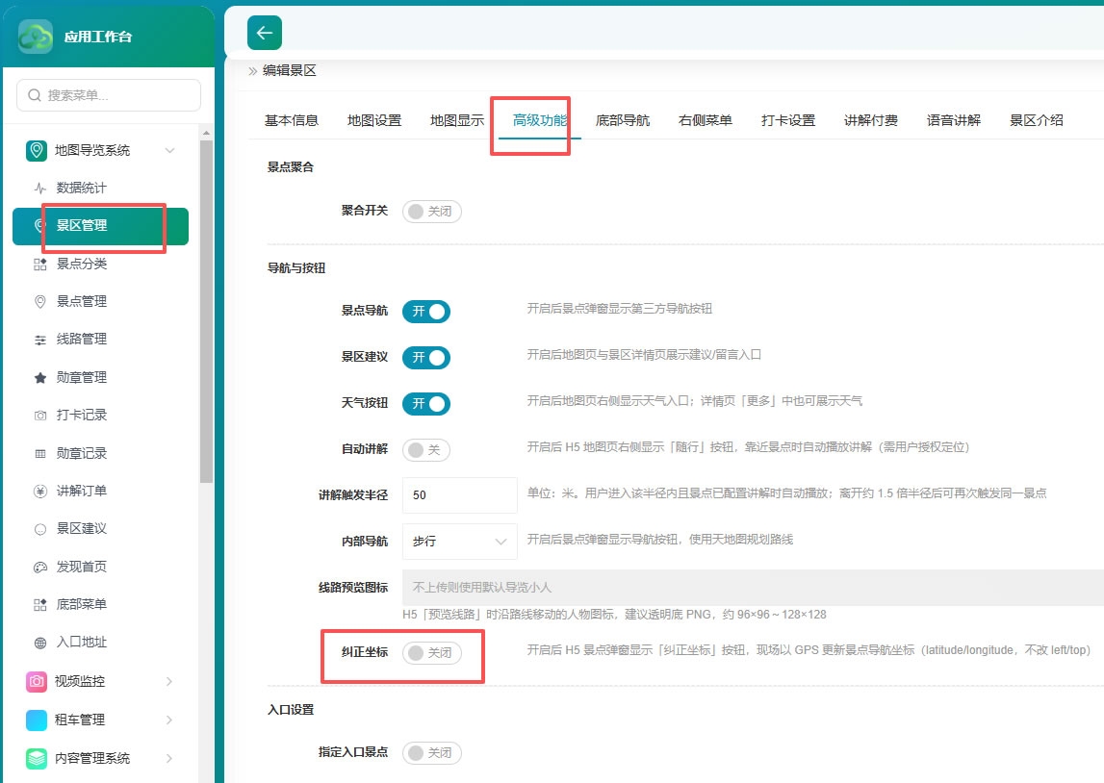This screenshot has width=1104, height=783.
Task: Click the 内容管理系统 green layers icon
Action: 37,758
